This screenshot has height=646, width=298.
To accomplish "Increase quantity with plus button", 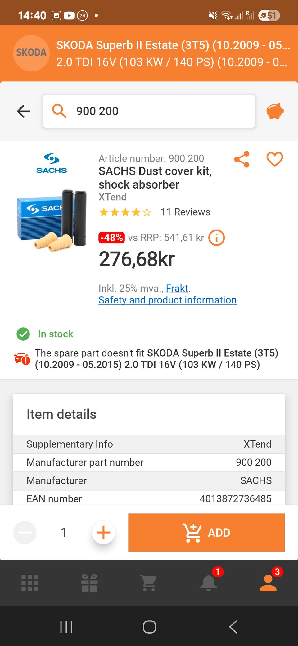I will click(x=103, y=532).
